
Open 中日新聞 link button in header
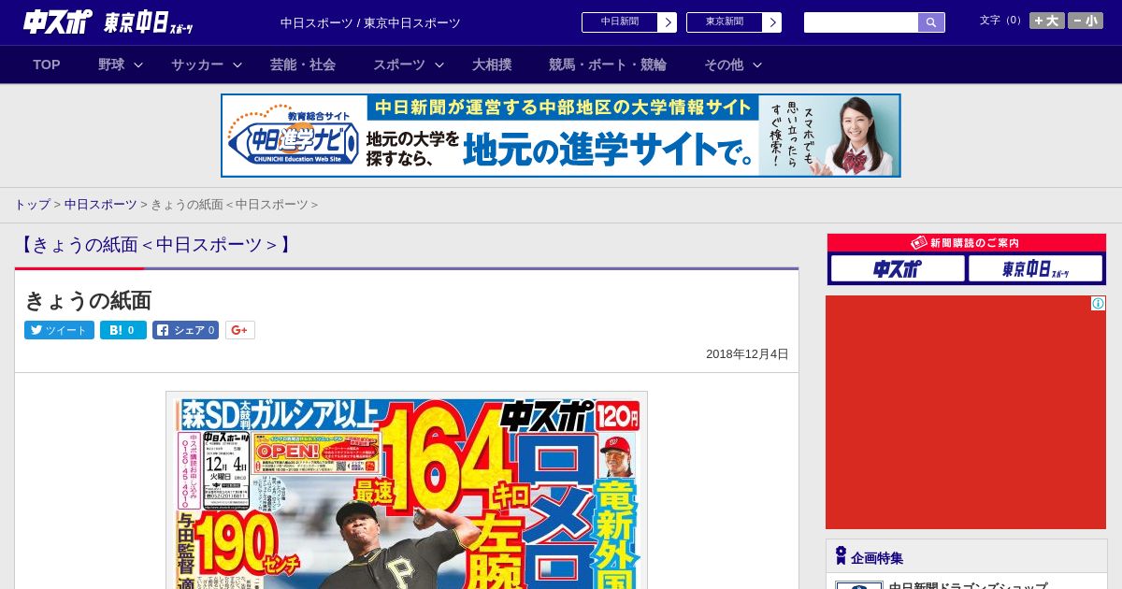(x=629, y=22)
